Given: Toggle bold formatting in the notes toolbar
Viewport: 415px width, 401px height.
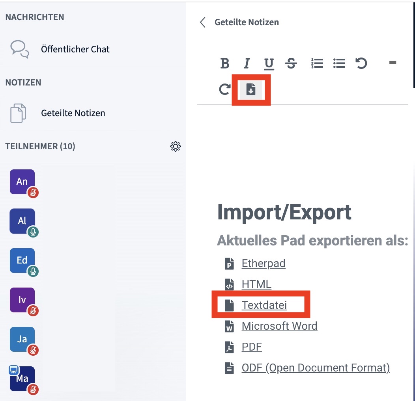Looking at the screenshot, I should 224,63.
